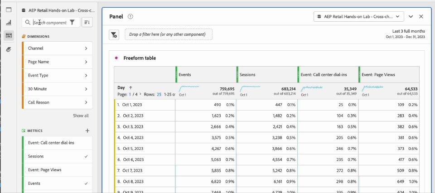
Task: Click the Freeform table colored dot
Action: pyautogui.click(x=116, y=58)
